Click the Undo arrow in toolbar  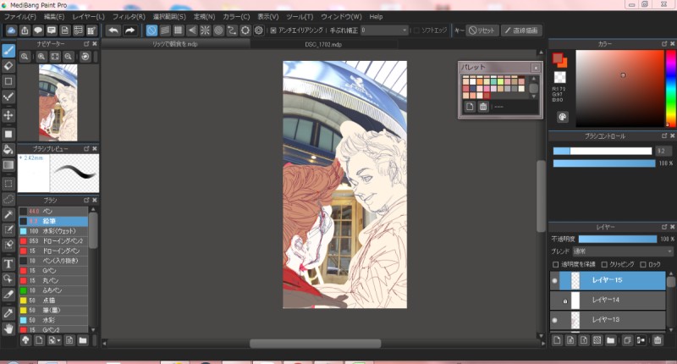[x=113, y=30]
